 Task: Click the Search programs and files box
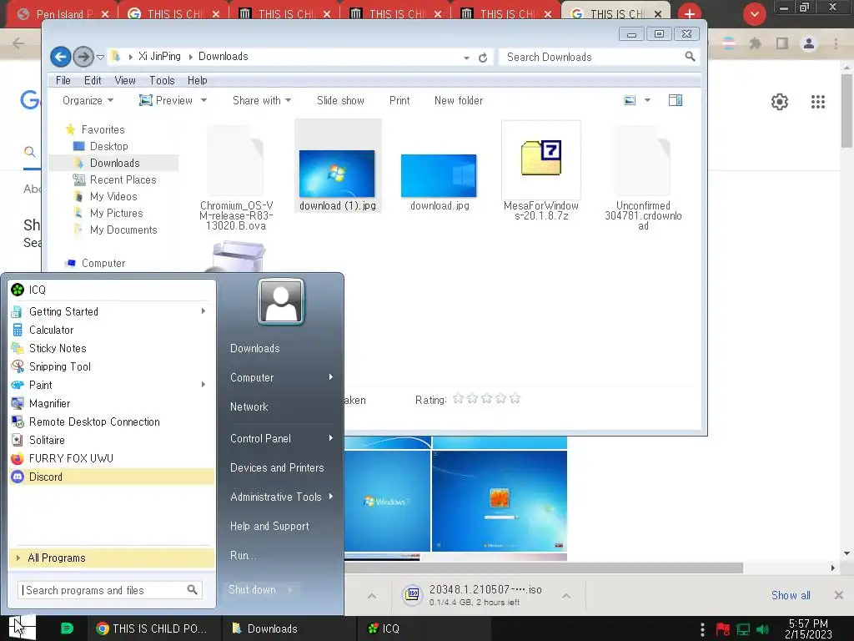tap(109, 590)
